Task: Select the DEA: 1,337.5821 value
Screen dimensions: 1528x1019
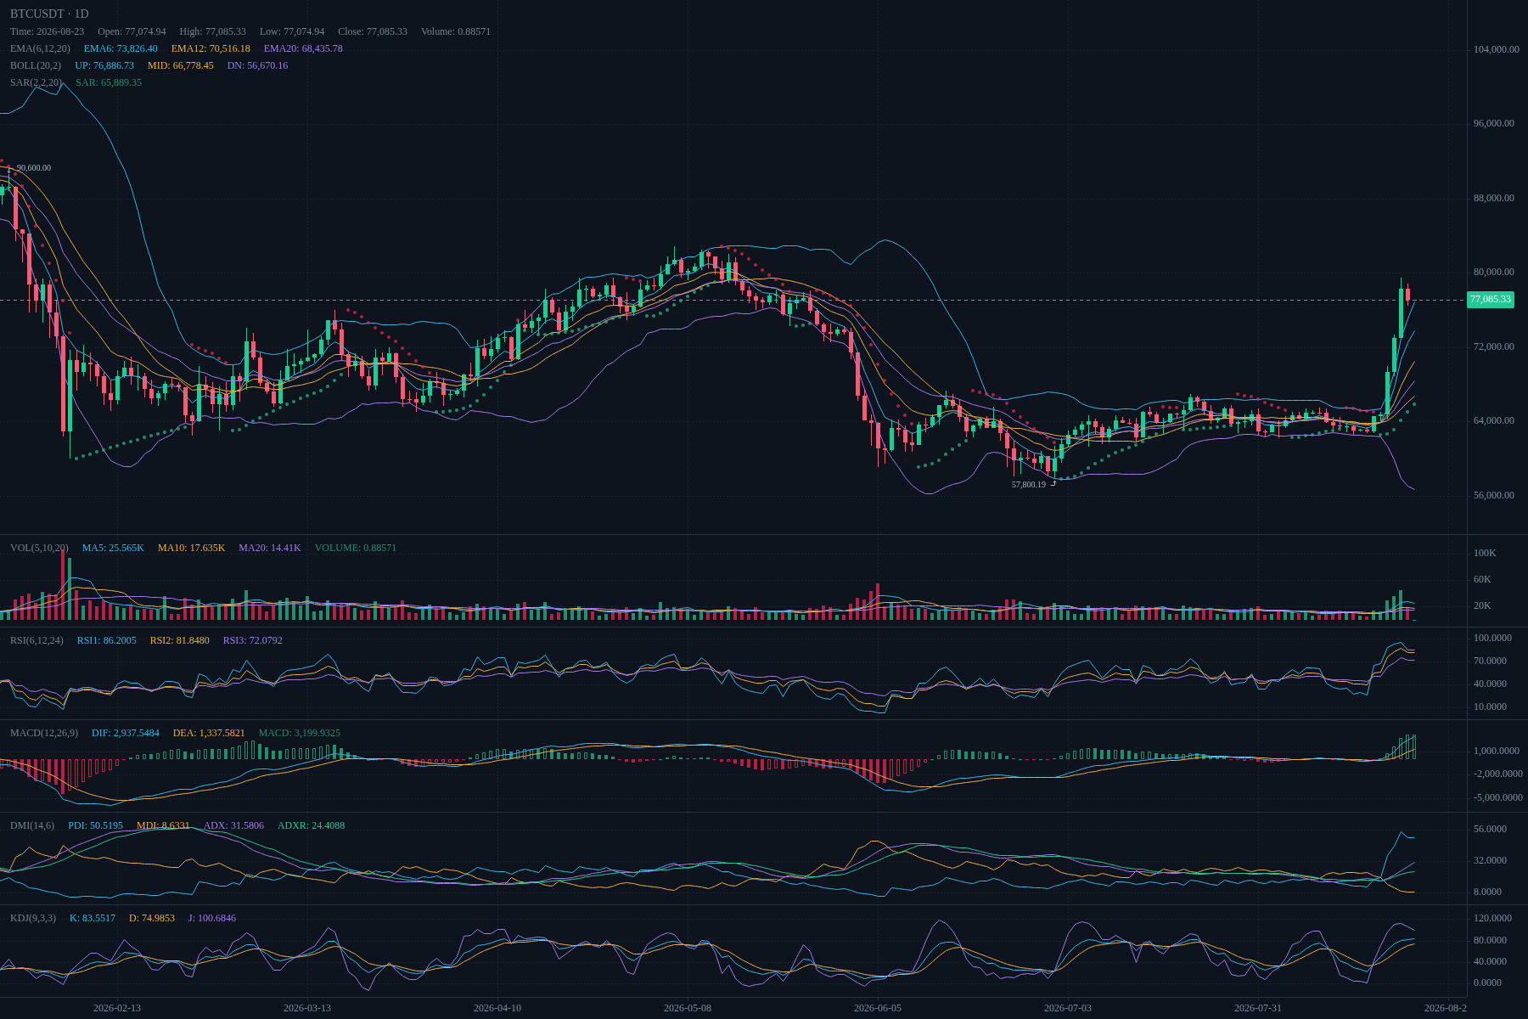Action: pos(209,733)
